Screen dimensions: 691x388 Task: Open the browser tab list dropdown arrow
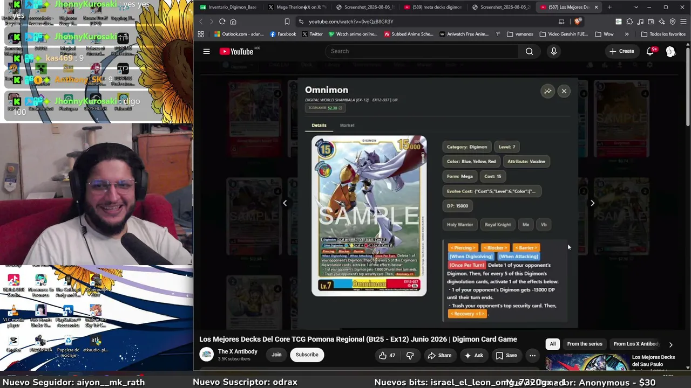pos(636,7)
